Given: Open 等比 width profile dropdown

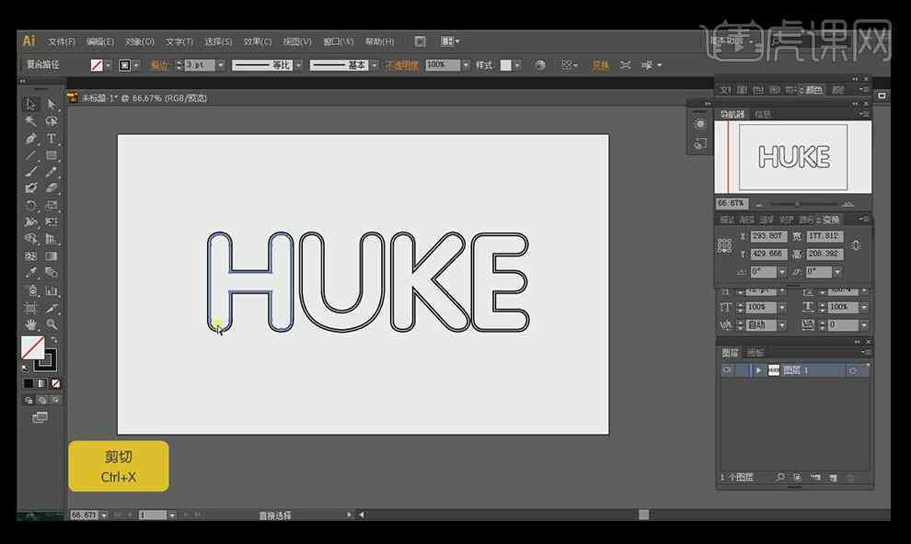Looking at the screenshot, I should [299, 65].
